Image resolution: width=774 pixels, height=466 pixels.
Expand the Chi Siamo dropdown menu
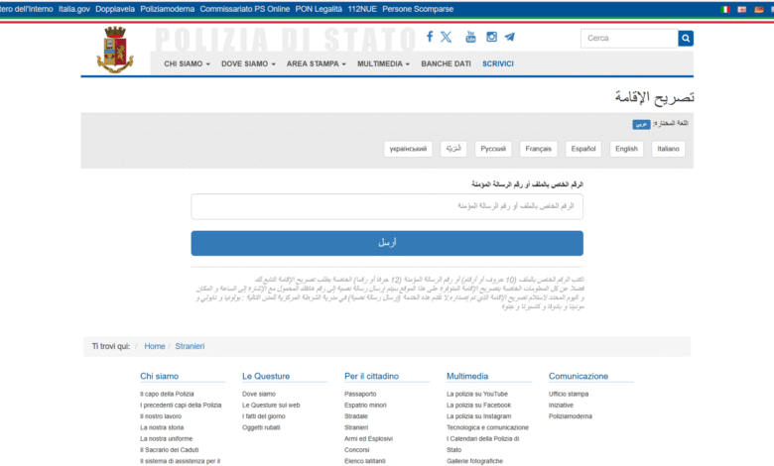click(187, 63)
